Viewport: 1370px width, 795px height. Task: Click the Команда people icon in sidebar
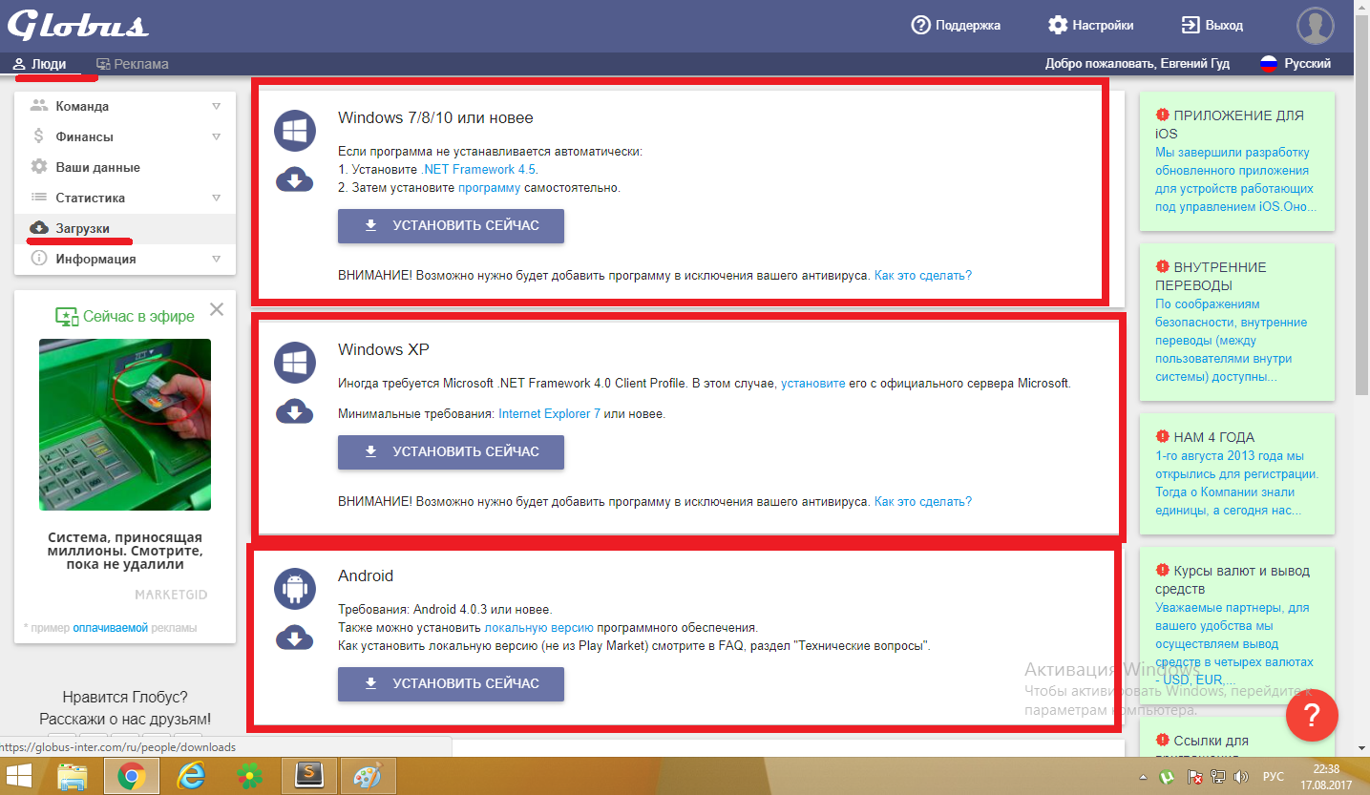[x=39, y=106]
